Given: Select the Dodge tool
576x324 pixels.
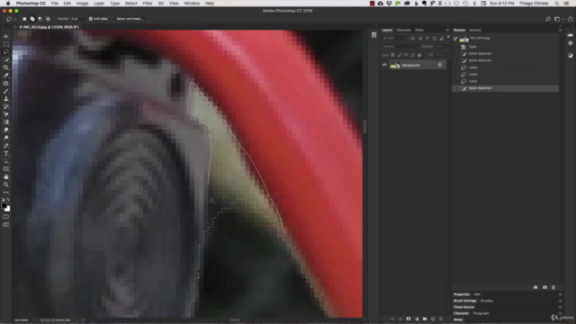Looking at the screenshot, I should pyautogui.click(x=6, y=138).
